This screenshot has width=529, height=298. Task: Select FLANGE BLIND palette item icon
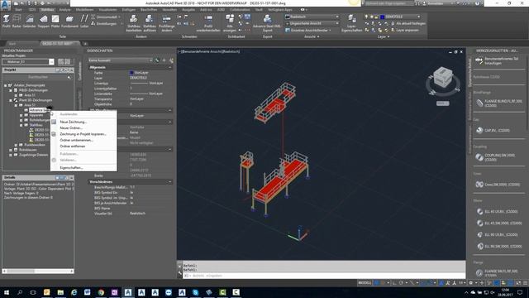pyautogui.click(x=479, y=103)
